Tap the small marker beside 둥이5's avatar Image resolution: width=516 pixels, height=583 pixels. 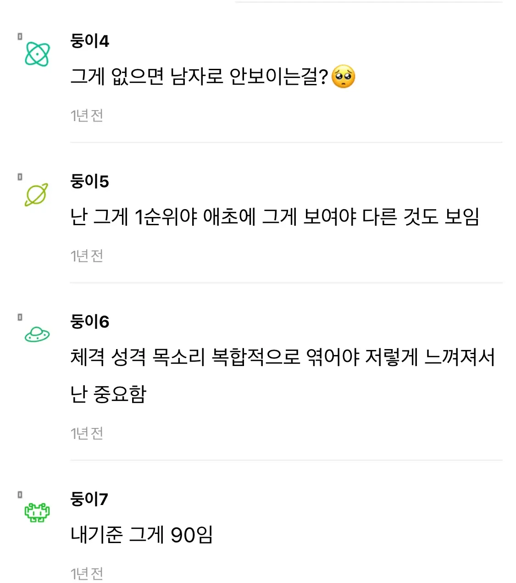coord(20,177)
